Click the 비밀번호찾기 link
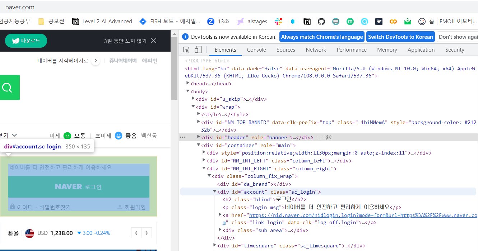Screen dimensions: 478x251 pyautogui.click(x=55, y=207)
